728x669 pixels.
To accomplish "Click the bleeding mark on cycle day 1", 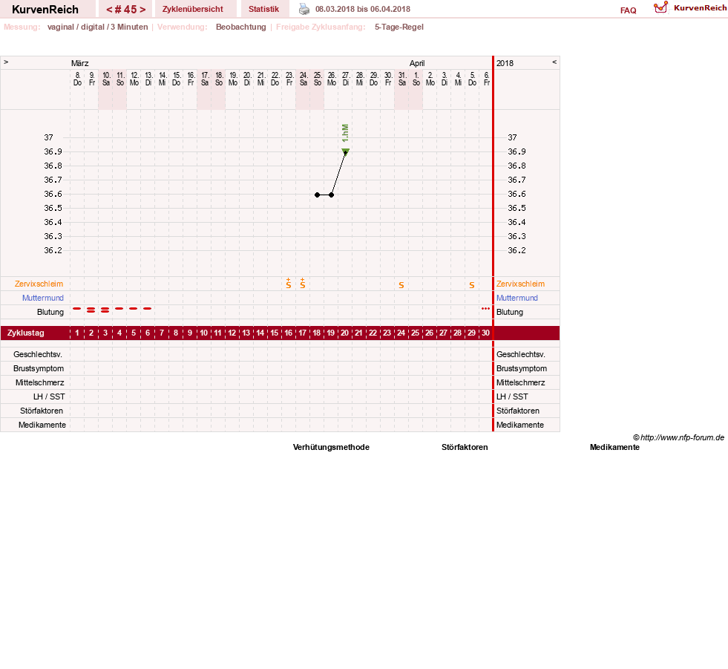I will (77, 308).
